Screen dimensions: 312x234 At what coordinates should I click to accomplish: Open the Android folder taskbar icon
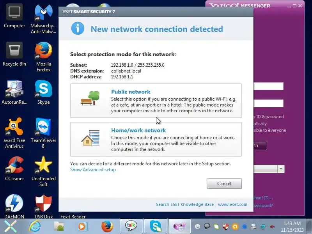pyautogui.click(x=59, y=227)
